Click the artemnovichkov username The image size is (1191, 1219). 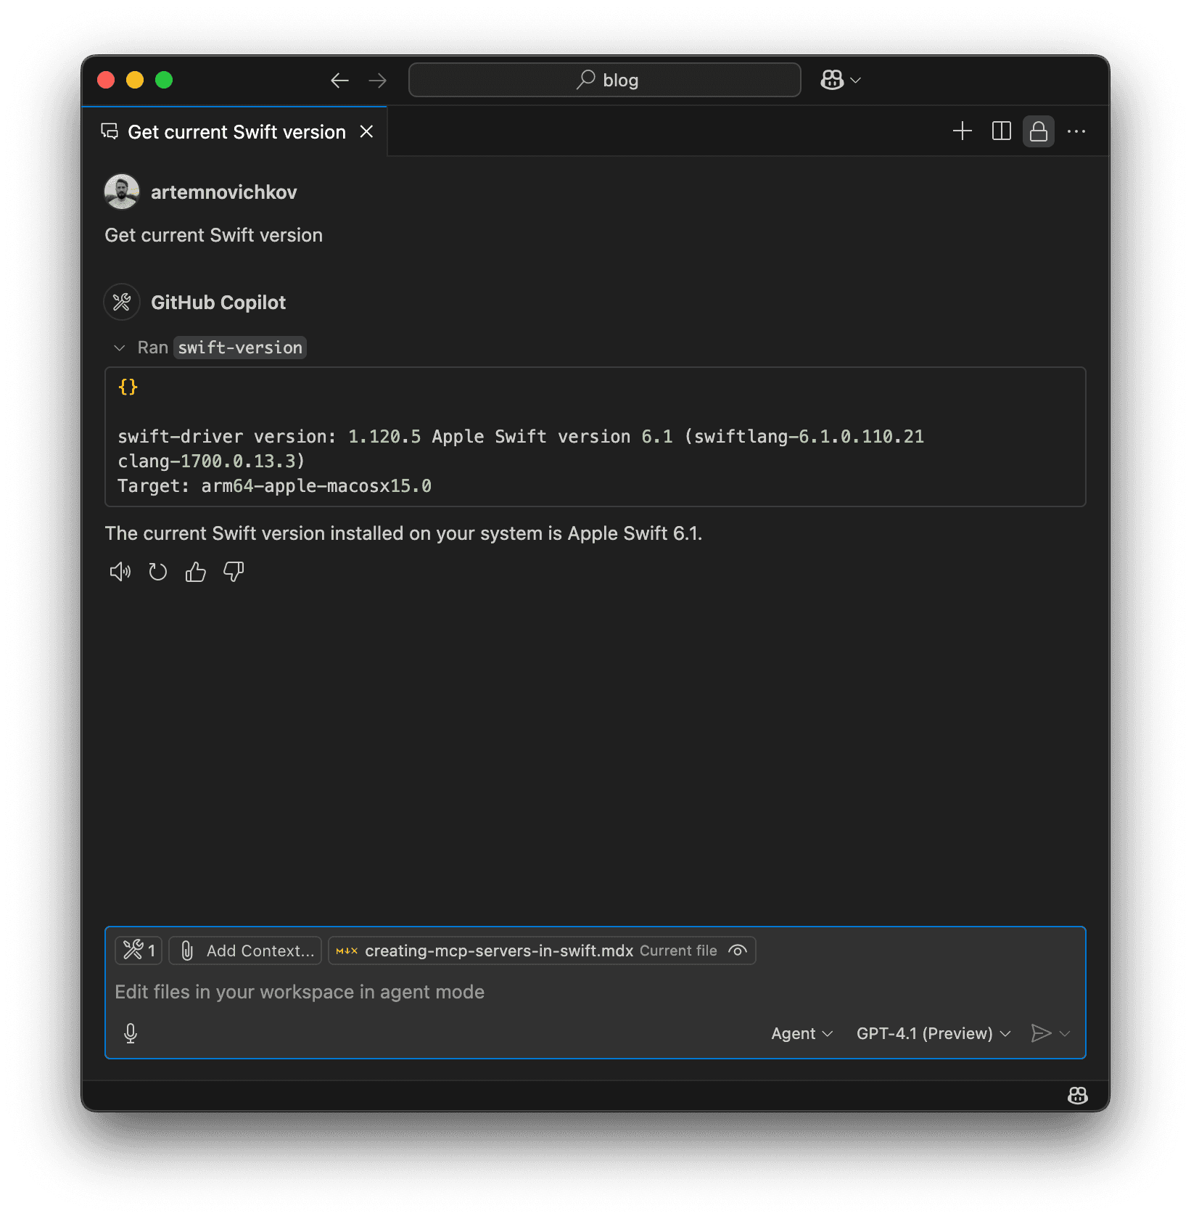223,192
